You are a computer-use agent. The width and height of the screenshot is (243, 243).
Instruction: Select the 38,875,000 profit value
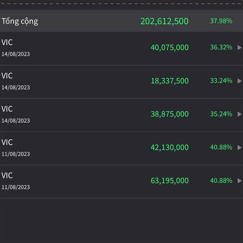pos(170,114)
